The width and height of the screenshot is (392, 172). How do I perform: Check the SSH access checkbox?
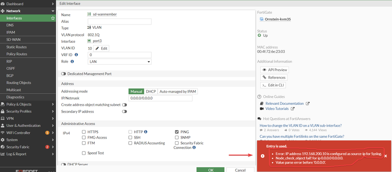(x=130, y=137)
